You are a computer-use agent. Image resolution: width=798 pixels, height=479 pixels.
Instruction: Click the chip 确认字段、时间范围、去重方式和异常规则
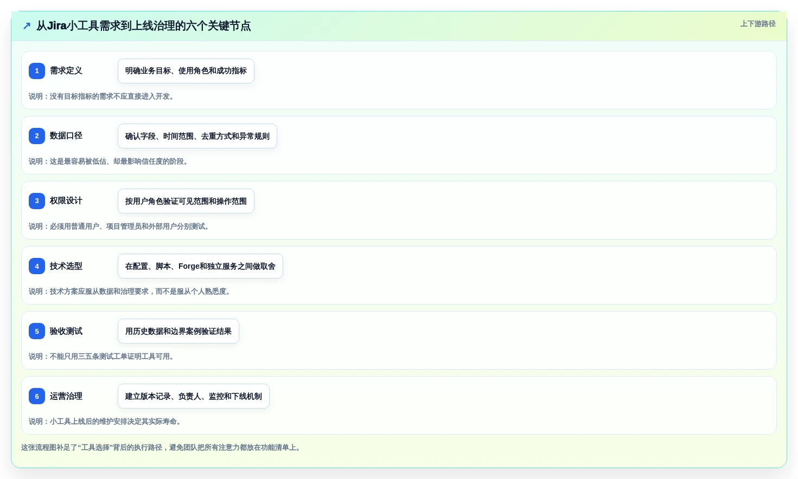coord(197,136)
